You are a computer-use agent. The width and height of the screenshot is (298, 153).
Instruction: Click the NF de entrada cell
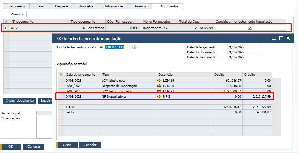[x=87, y=28]
